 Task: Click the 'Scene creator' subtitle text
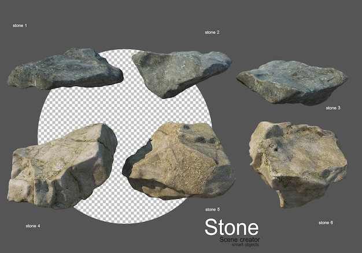pyautogui.click(x=239, y=240)
